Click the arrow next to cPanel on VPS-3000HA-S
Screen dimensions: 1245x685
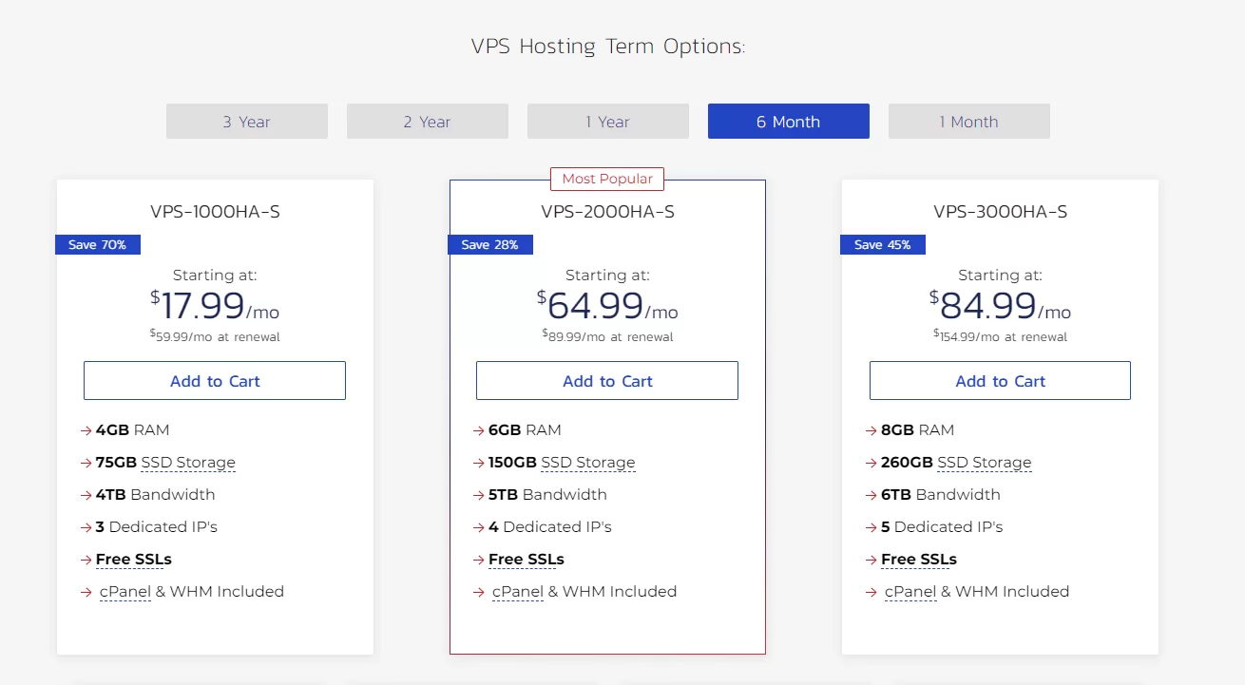pyautogui.click(x=871, y=591)
